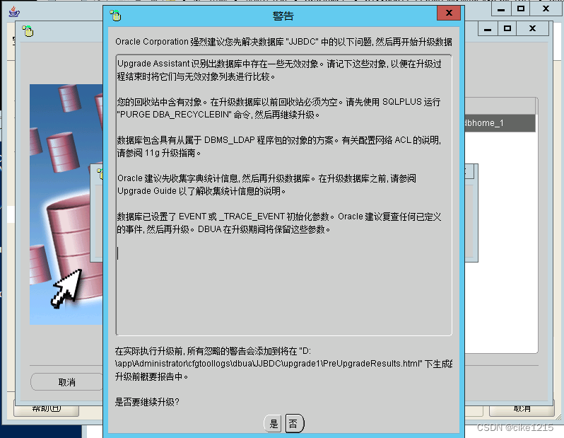Maximize the second background window
This screenshot has width=564, height=438.
(x=507, y=28)
